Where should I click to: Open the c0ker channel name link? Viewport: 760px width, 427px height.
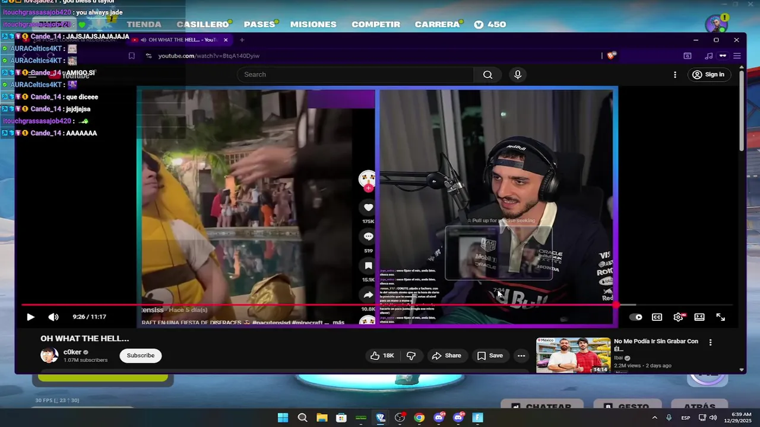(x=72, y=352)
